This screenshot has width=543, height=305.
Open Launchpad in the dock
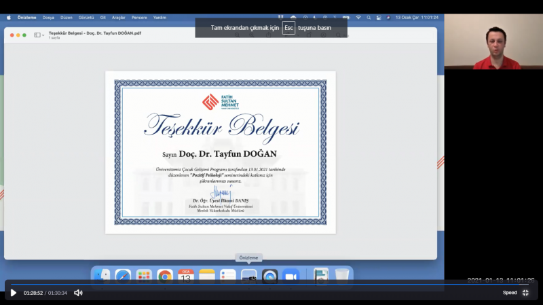point(143,276)
